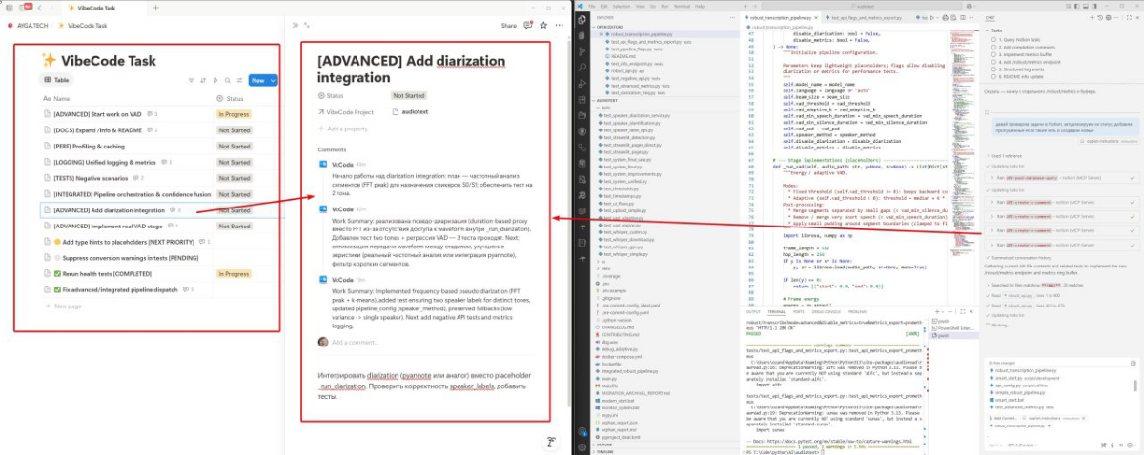The height and width of the screenshot is (455, 1144).
Task: Toggle the VS Code bottom panel layout icon
Action: pos(1086,6)
